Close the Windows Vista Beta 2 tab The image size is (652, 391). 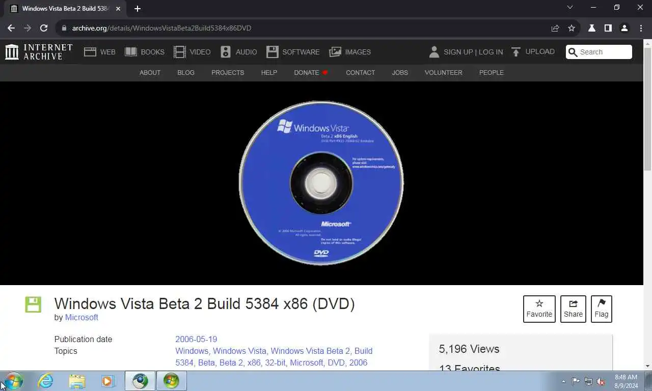[x=118, y=9]
